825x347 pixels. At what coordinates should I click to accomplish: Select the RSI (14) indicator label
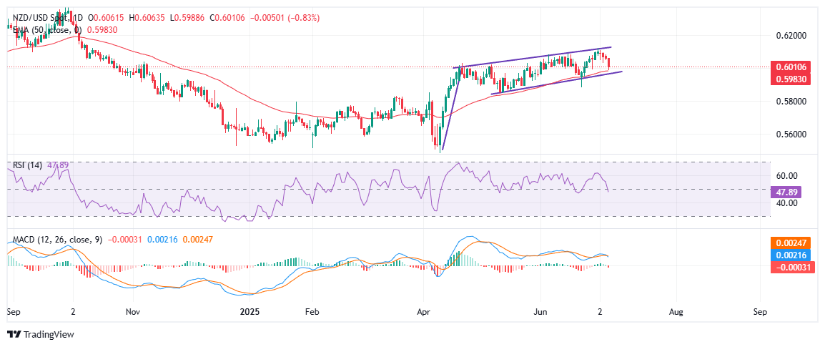click(x=26, y=165)
